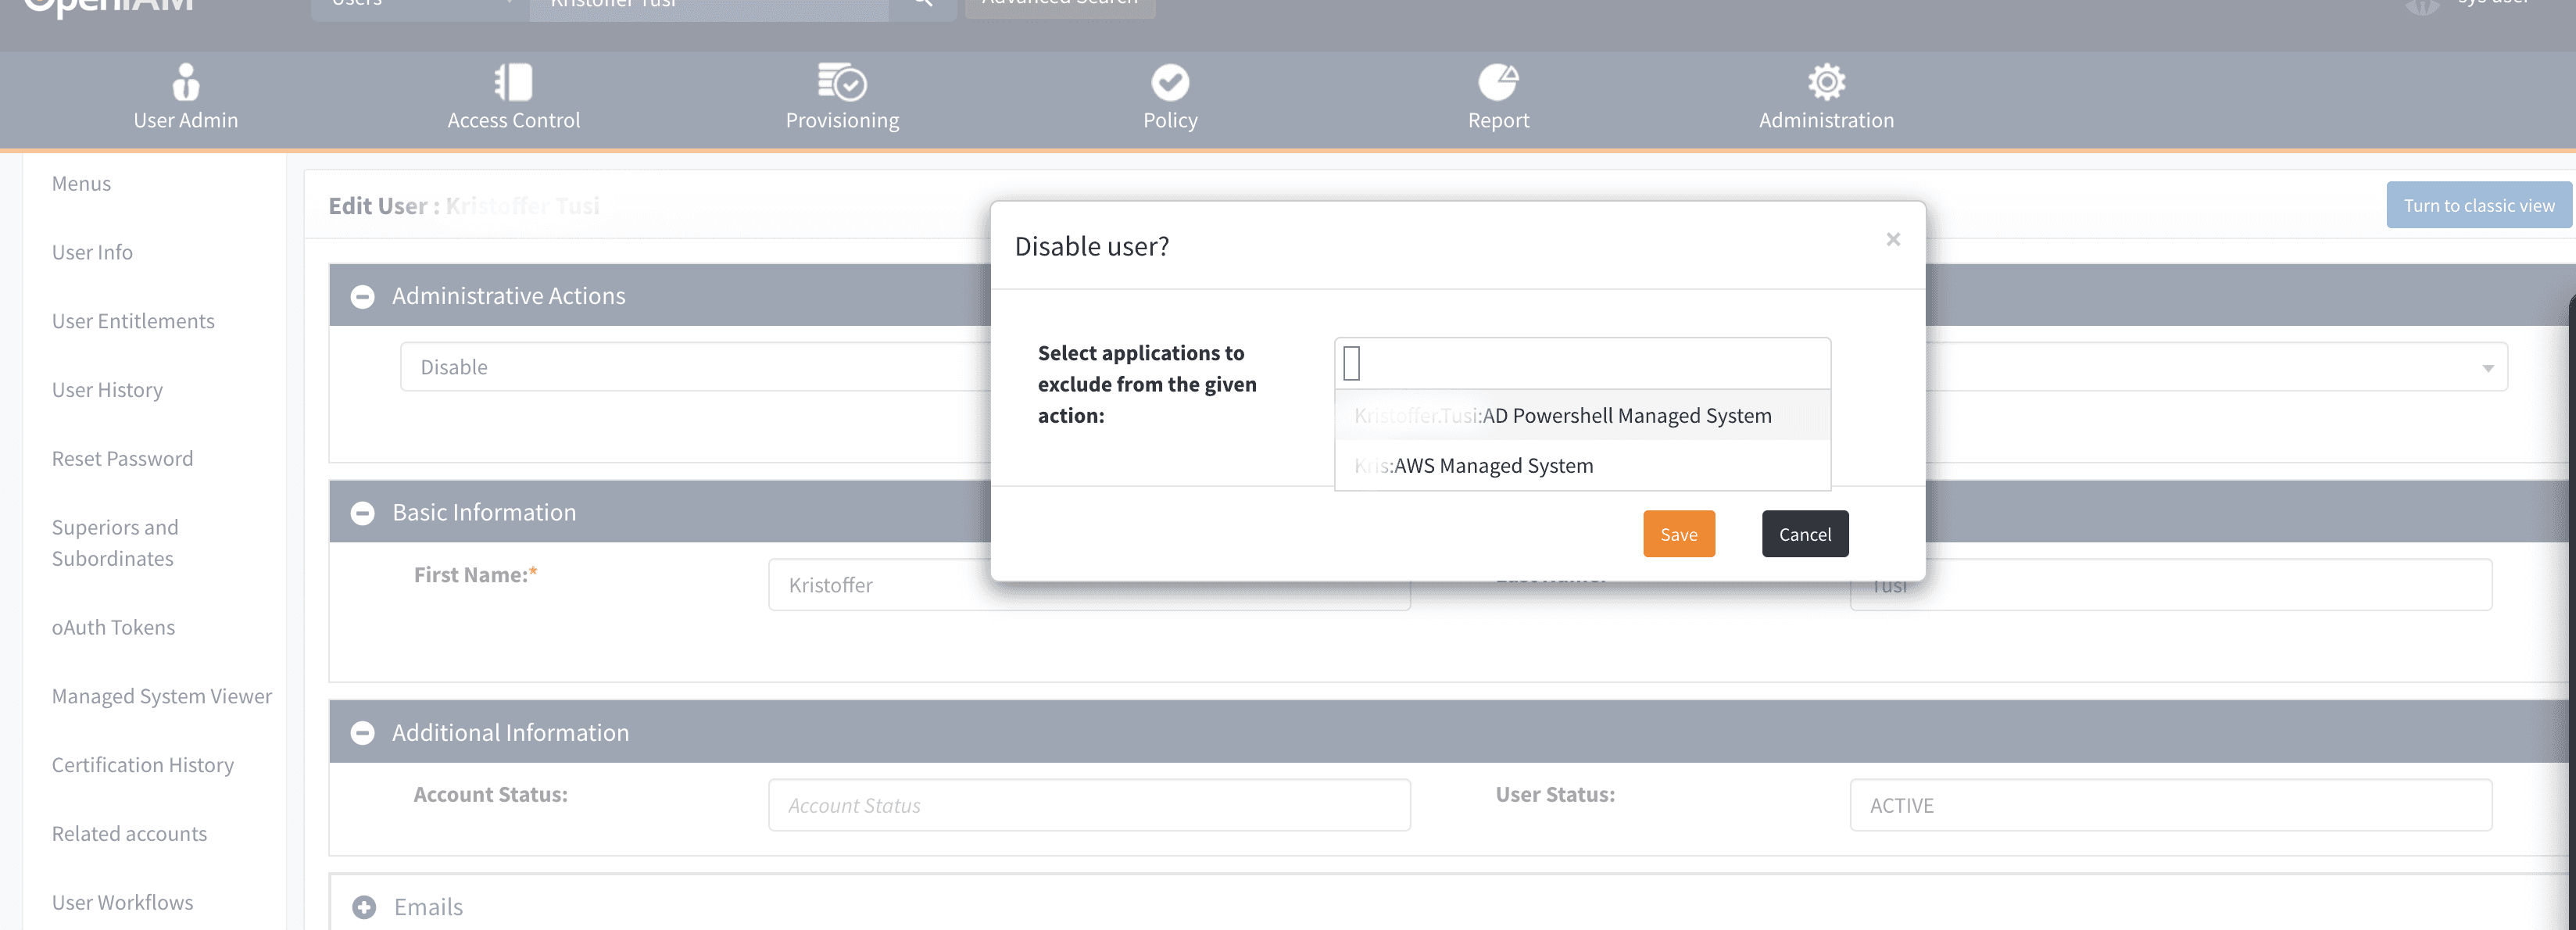Open the User Admin icon
The height and width of the screenshot is (930, 2576).
185,83
